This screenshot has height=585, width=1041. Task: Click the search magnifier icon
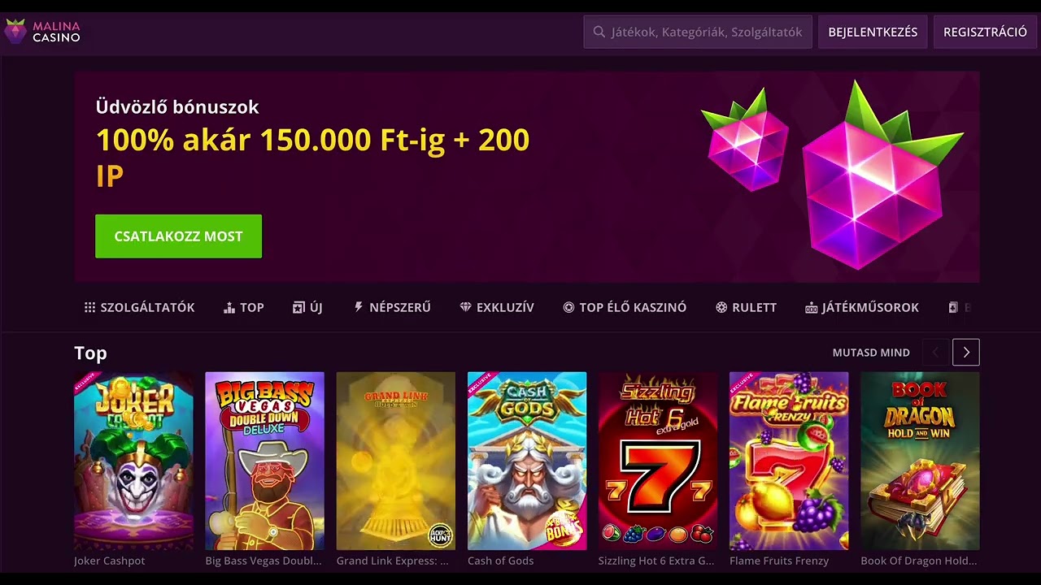(x=599, y=32)
